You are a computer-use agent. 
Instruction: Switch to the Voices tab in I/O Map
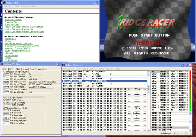[x=25, y=69]
